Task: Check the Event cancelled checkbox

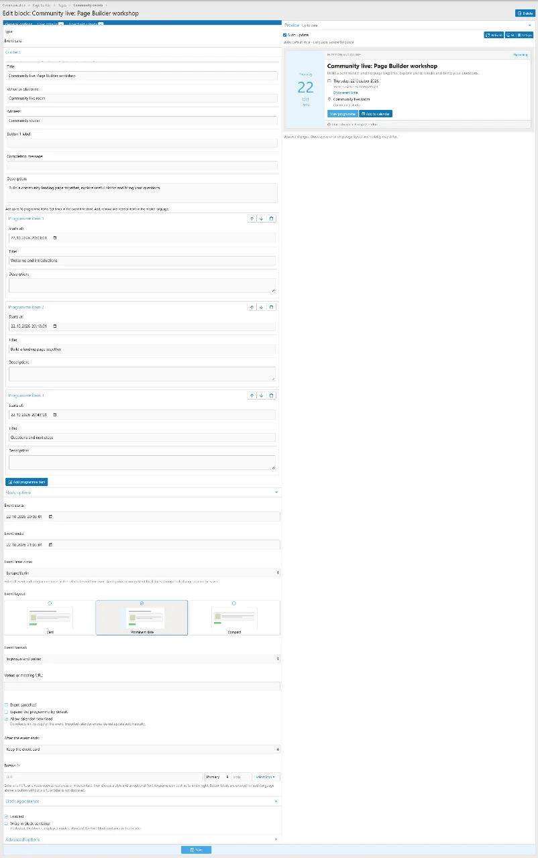Action: (x=7, y=704)
